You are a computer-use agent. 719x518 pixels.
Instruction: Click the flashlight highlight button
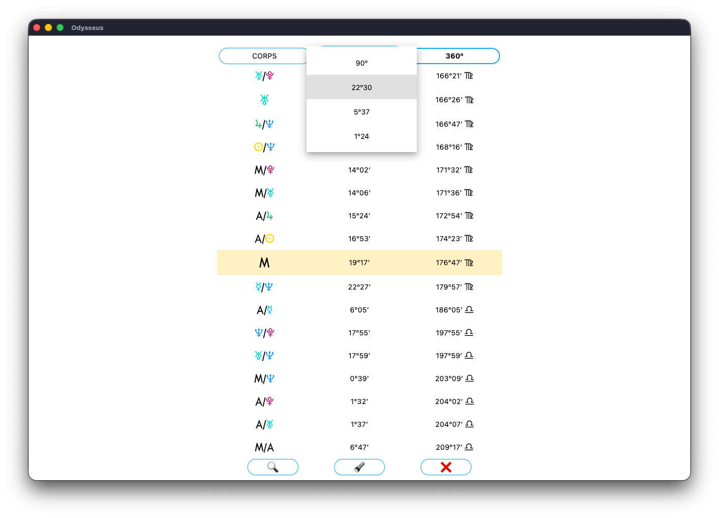pos(359,467)
